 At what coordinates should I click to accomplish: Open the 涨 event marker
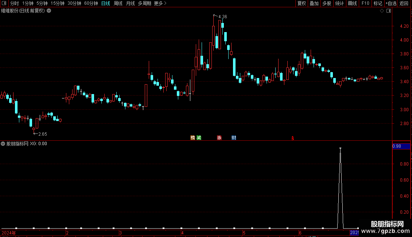click(x=219, y=138)
